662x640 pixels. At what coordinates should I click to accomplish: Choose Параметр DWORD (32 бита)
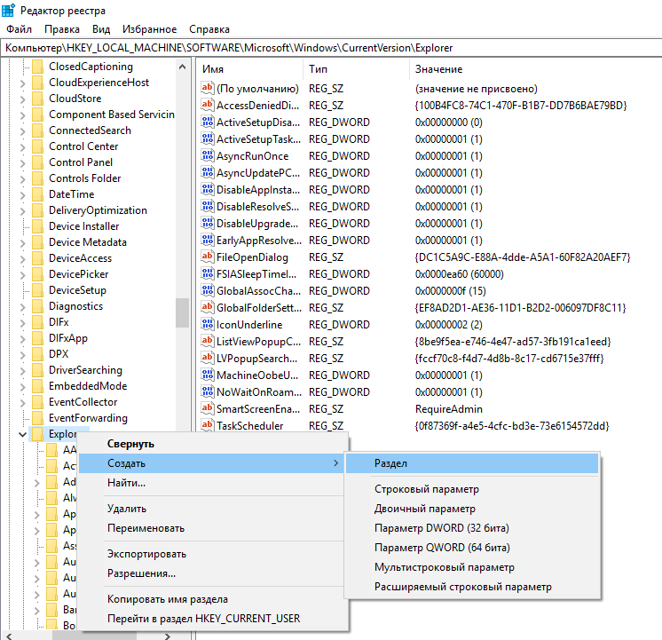[471, 528]
